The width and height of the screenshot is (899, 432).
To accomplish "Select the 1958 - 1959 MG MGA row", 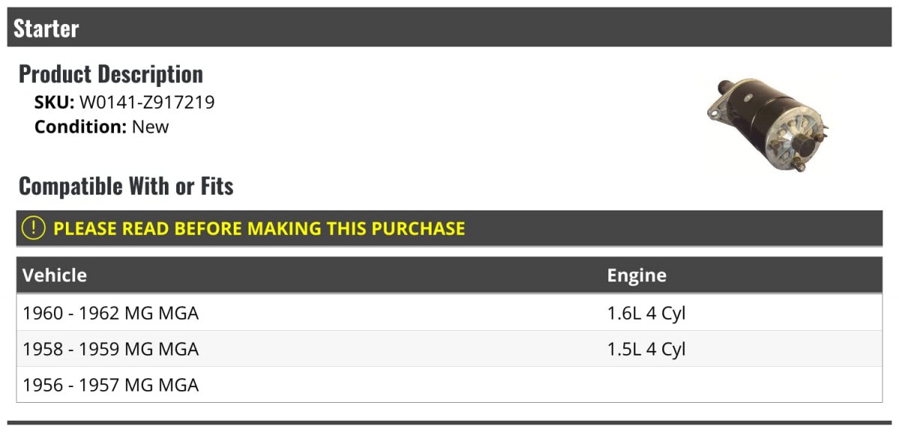I will [449, 349].
